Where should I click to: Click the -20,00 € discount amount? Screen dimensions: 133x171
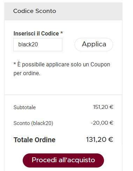(102, 123)
